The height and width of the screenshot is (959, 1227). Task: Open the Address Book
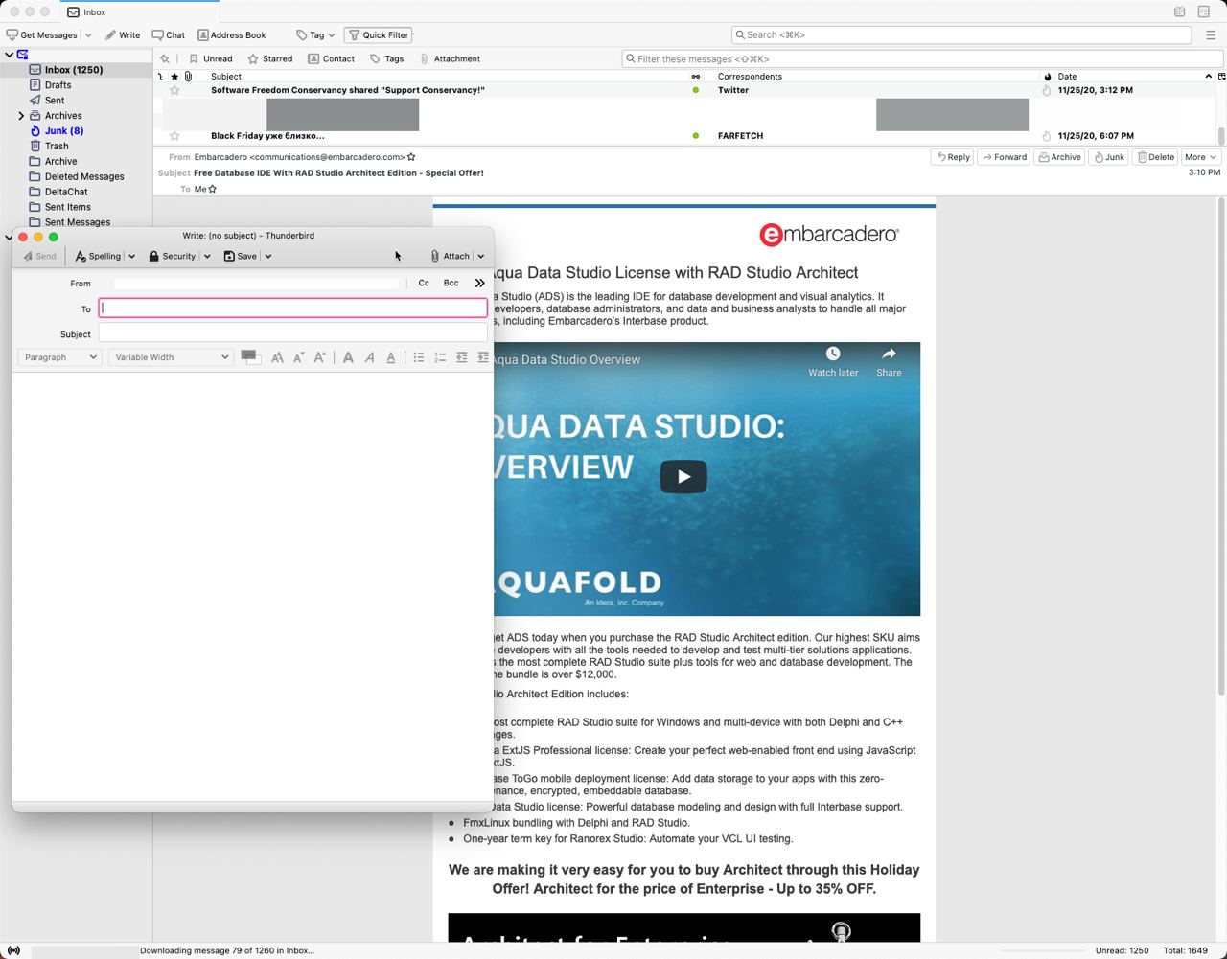click(x=232, y=34)
